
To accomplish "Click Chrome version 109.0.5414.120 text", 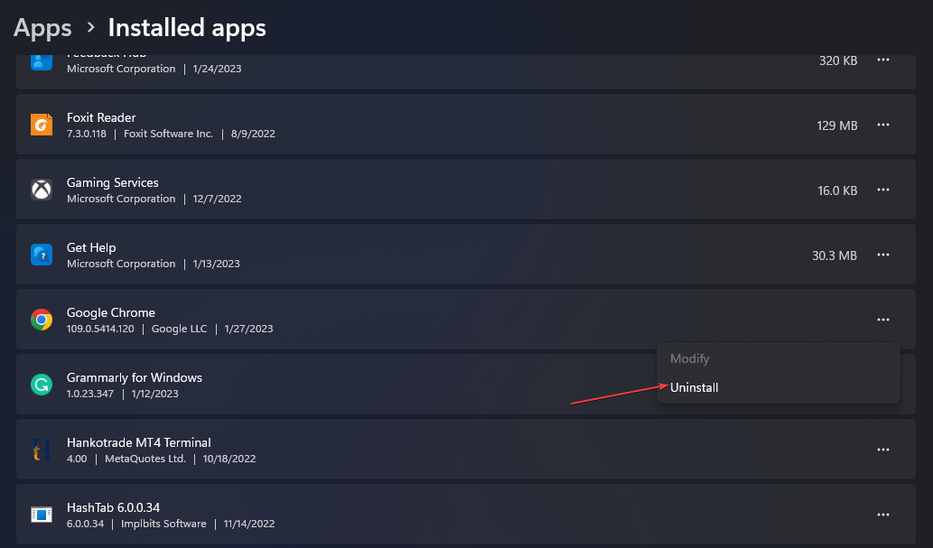I will [x=100, y=329].
